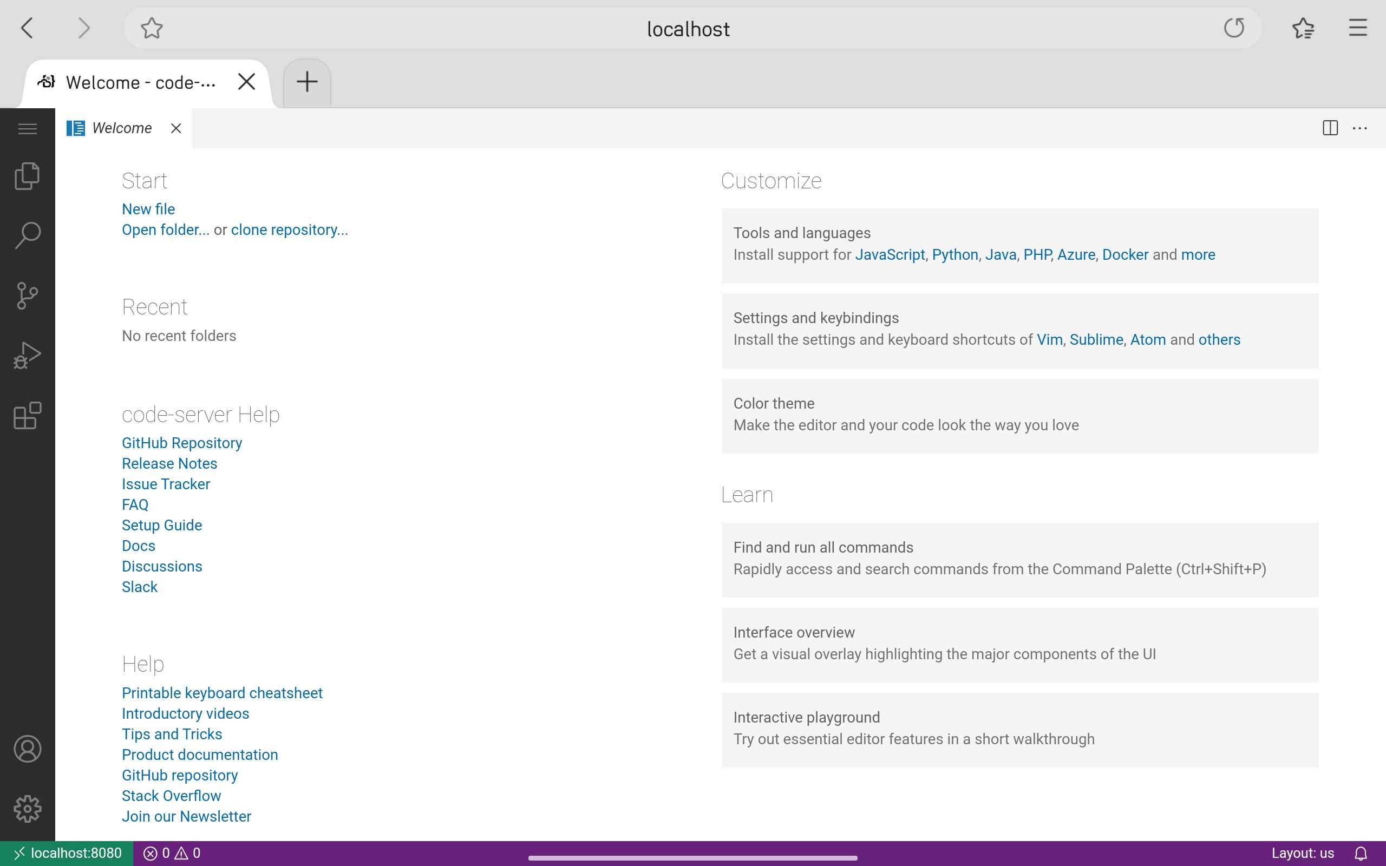Install Atom keybindings link
The width and height of the screenshot is (1386, 866).
pyautogui.click(x=1148, y=340)
